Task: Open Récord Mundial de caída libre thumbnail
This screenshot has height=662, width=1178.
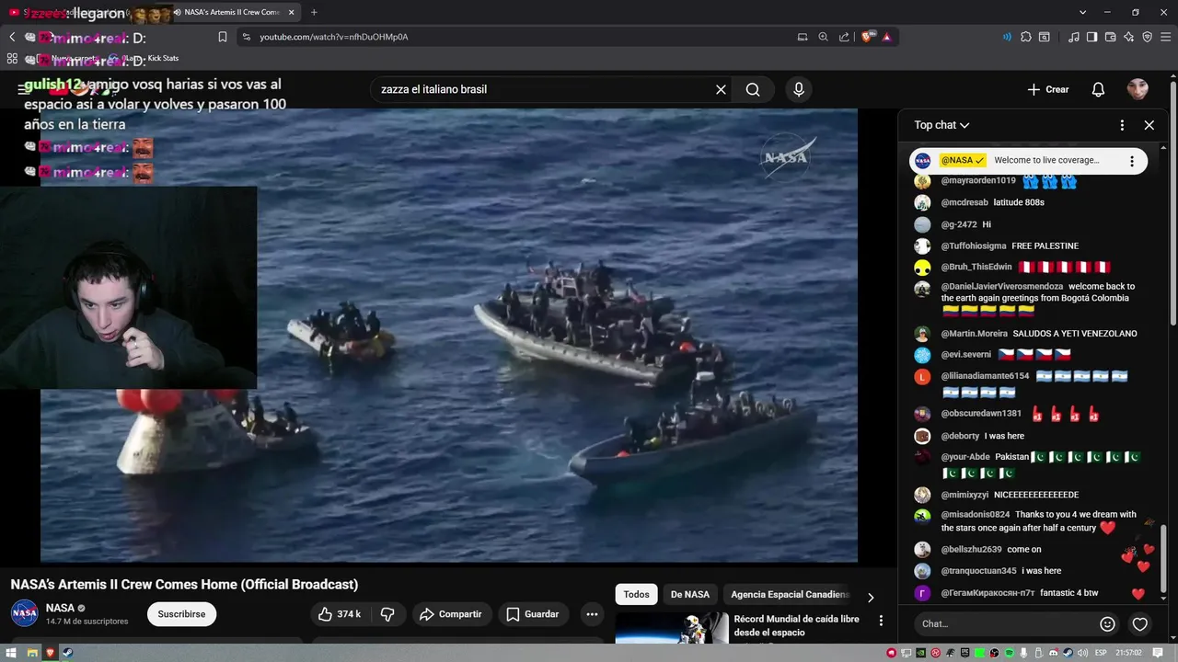Action: 672,628
